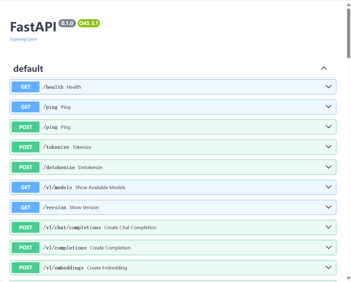Expand POST /ping endpoint chevron
Screen dimensions: 351x282
coord(328,127)
